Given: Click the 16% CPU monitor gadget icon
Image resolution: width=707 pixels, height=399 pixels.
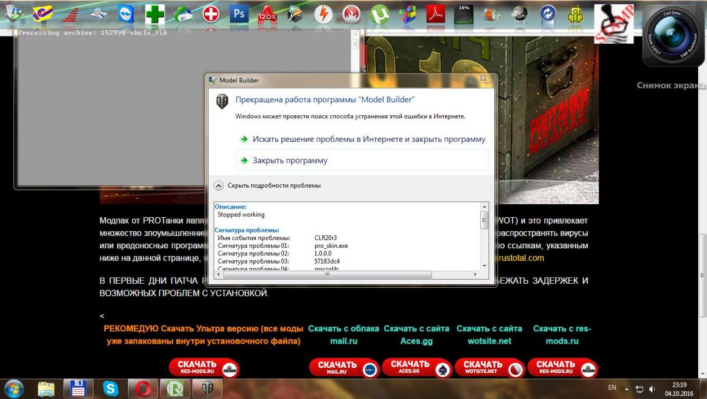Looking at the screenshot, I should (464, 14).
